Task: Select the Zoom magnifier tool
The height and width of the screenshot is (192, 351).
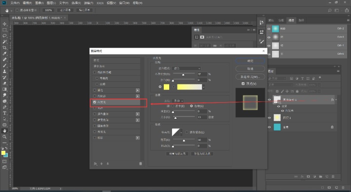Action: 4,137
